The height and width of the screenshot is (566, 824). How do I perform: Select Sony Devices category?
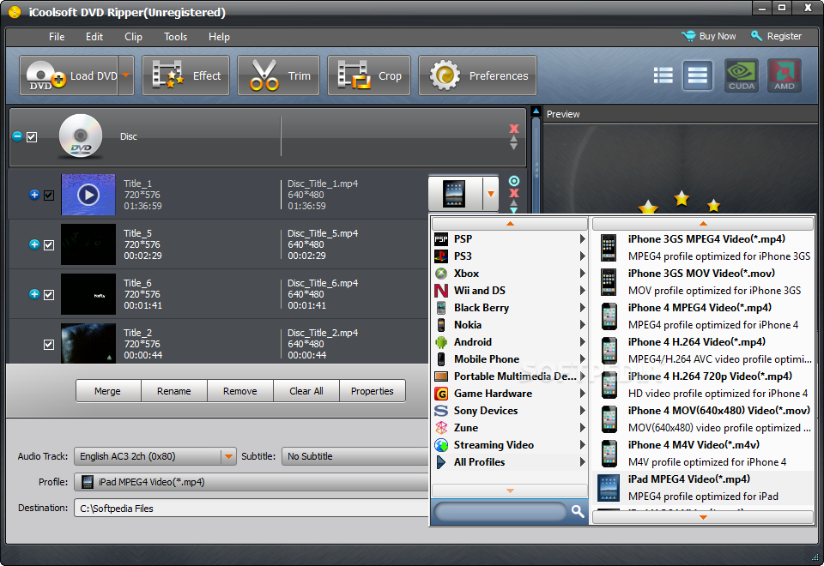point(509,411)
